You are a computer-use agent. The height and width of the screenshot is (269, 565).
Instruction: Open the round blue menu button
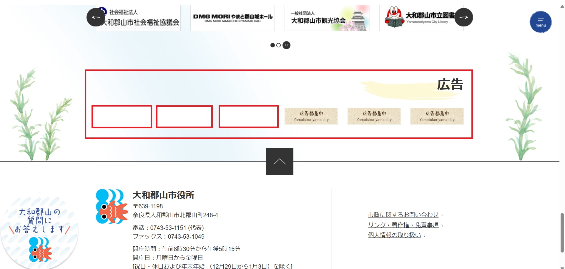540,22
